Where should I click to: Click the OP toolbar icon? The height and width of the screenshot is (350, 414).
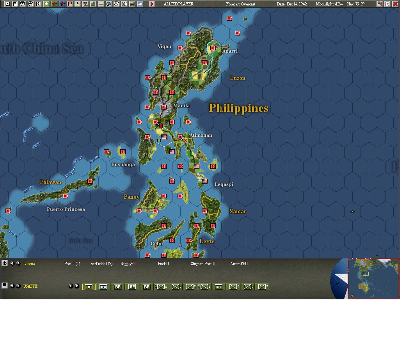point(124,4)
